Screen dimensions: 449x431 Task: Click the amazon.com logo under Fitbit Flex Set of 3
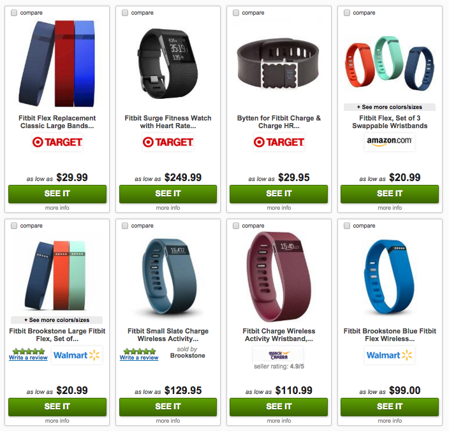tap(390, 142)
